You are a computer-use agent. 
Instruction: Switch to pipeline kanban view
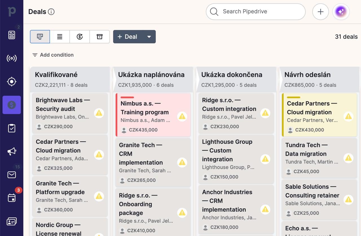point(40,37)
